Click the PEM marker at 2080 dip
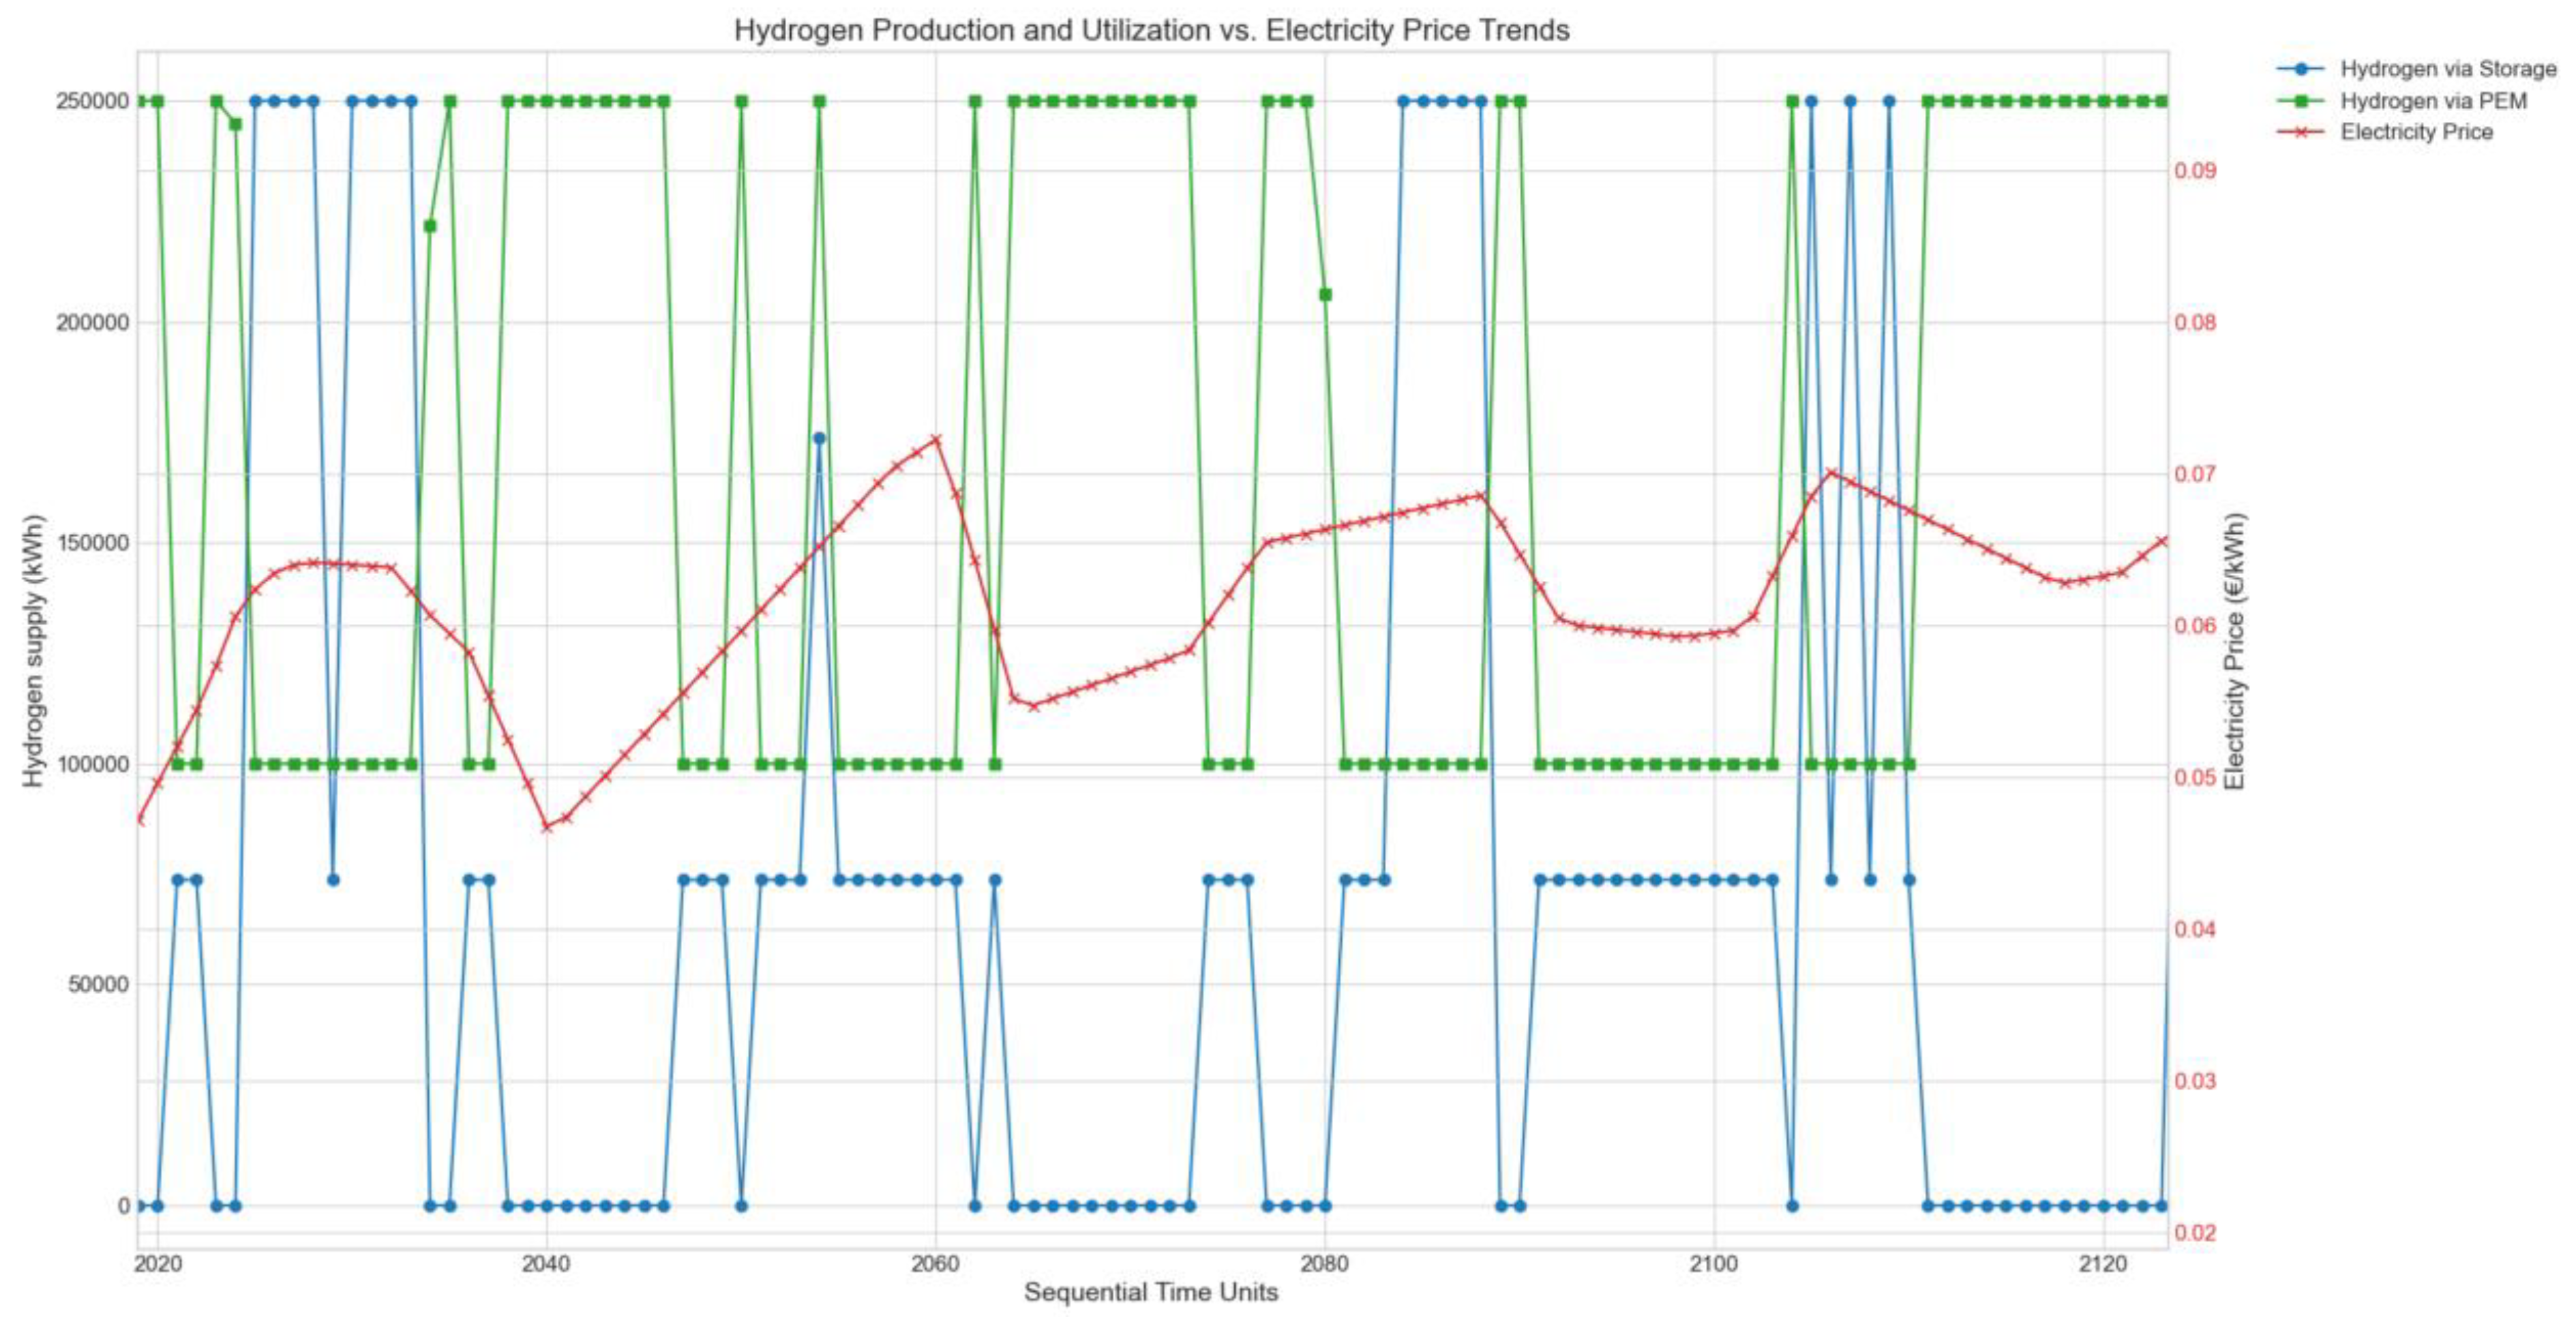Viewport: 2576px width, 1324px height. coord(1325,294)
